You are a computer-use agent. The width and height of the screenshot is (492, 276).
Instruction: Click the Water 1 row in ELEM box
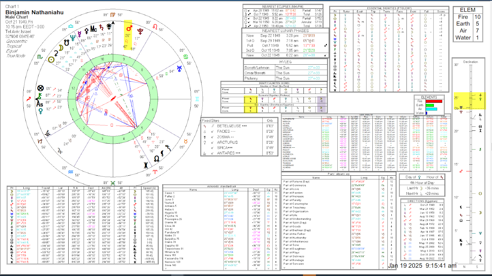pos(468,38)
